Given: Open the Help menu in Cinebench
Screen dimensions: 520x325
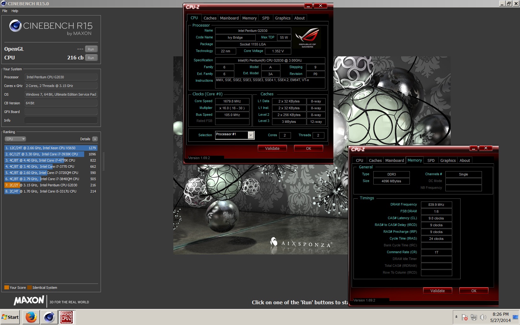Looking at the screenshot, I should 15,11.
